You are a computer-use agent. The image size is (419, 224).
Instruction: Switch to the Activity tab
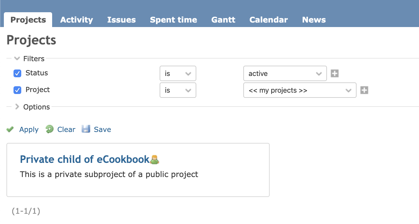pyautogui.click(x=77, y=20)
